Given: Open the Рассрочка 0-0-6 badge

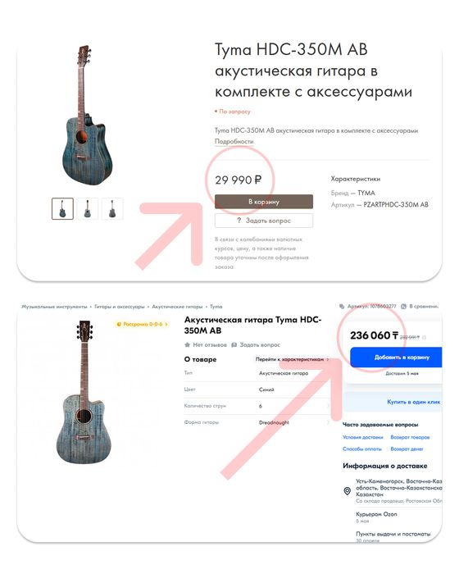Looking at the screenshot, I should point(142,325).
